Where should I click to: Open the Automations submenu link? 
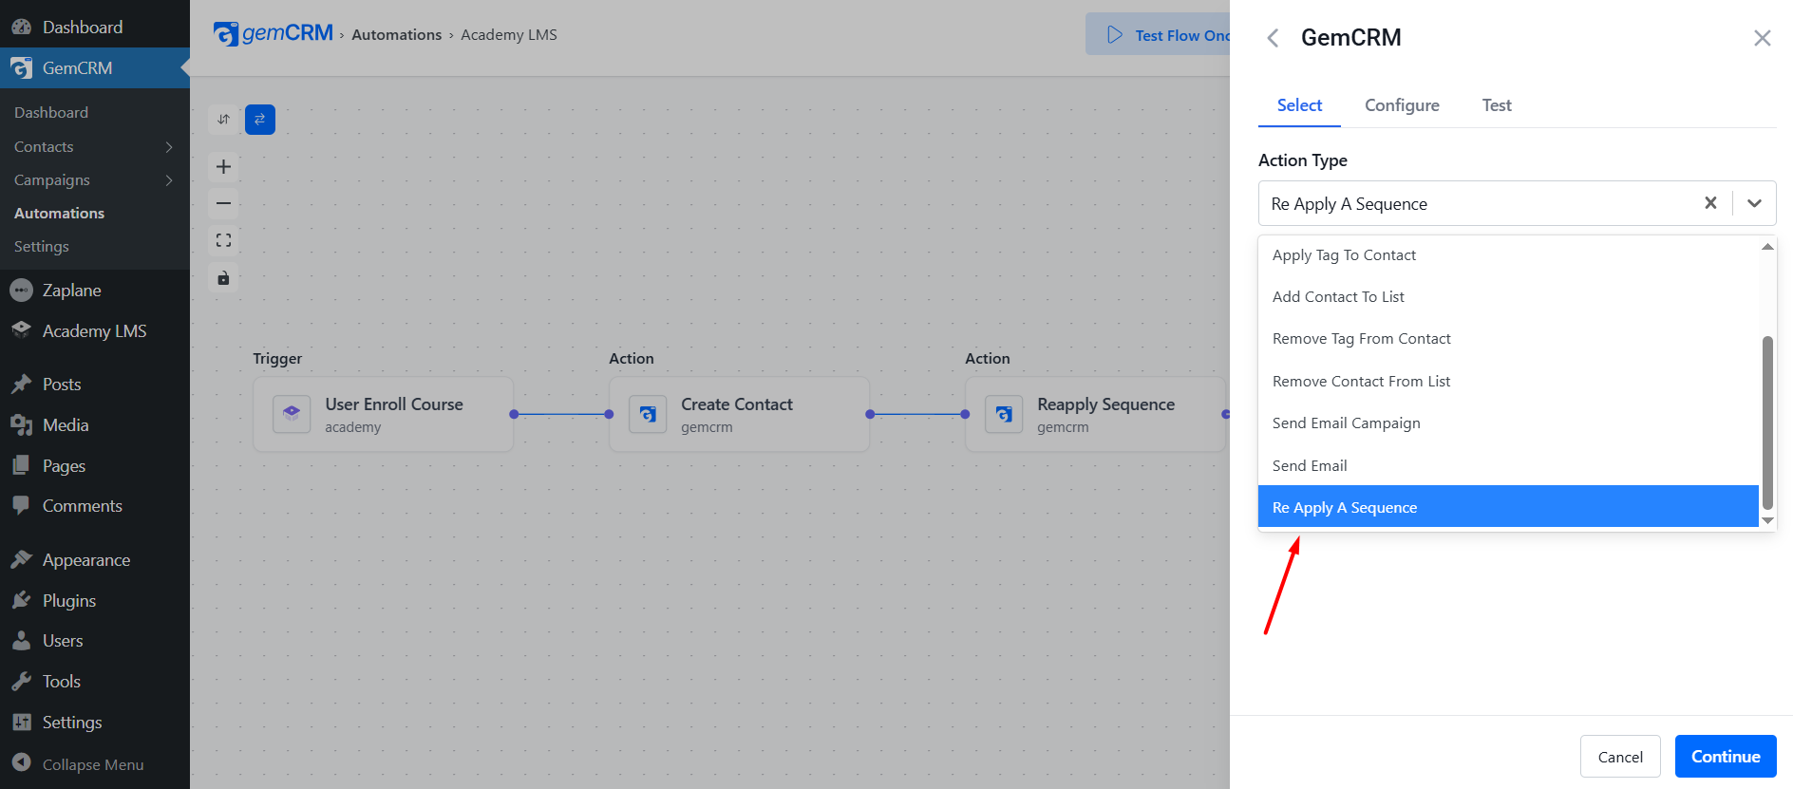(59, 213)
